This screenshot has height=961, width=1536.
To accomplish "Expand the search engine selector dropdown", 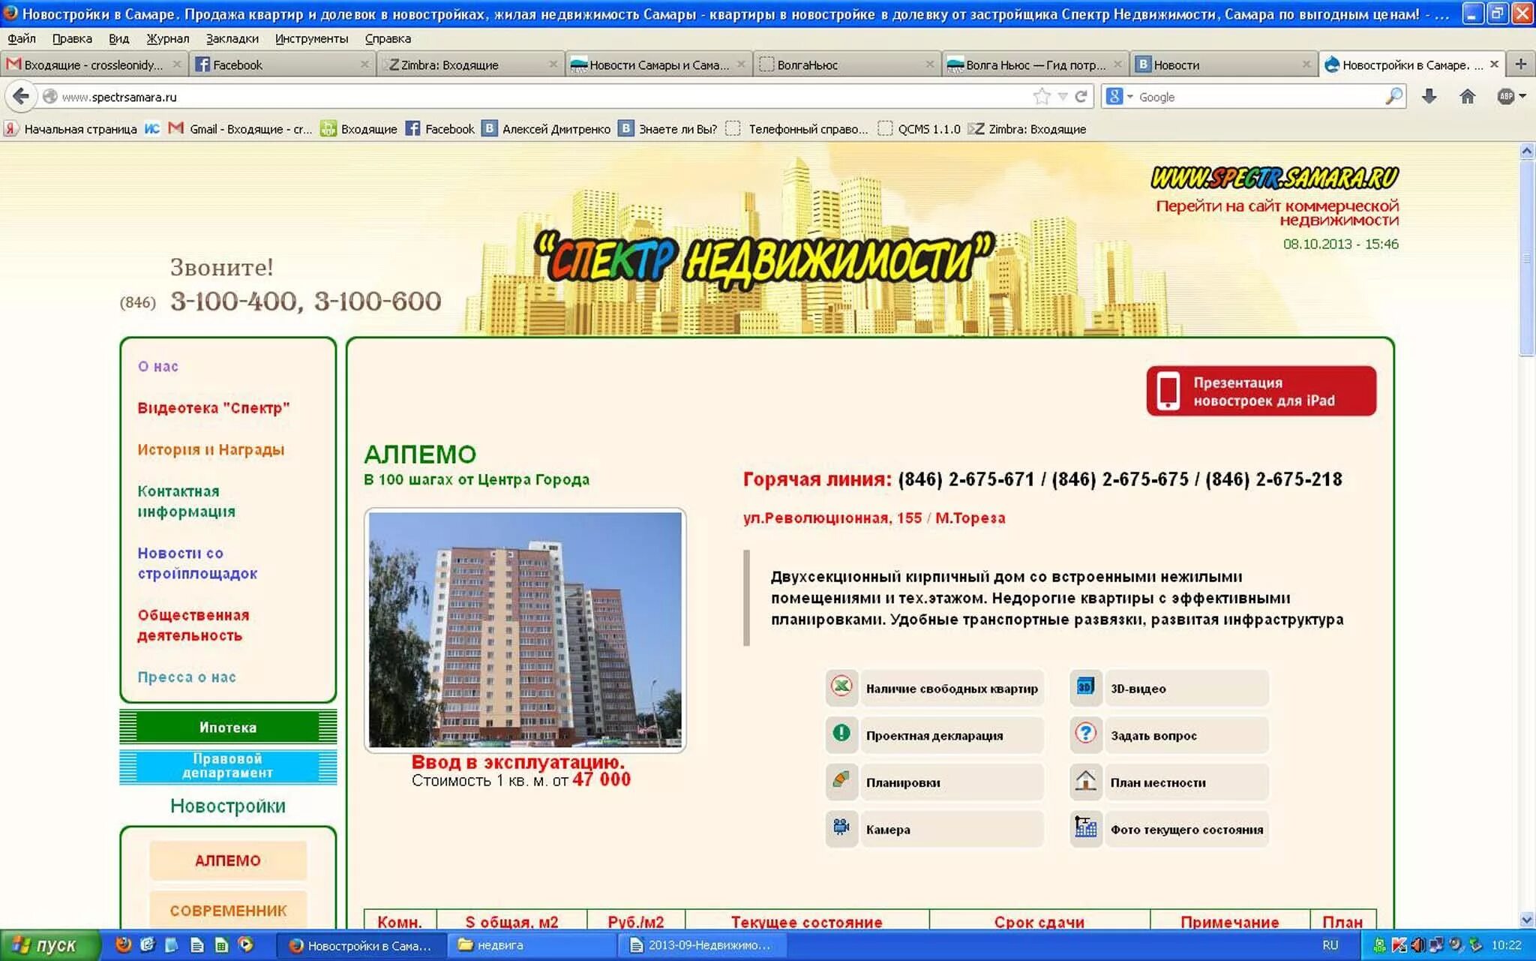I will click(x=1129, y=97).
